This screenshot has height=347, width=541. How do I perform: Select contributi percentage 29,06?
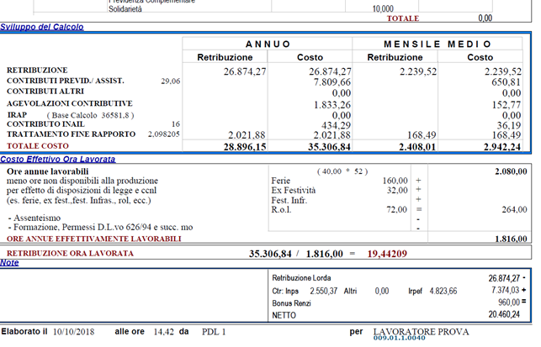(x=171, y=81)
